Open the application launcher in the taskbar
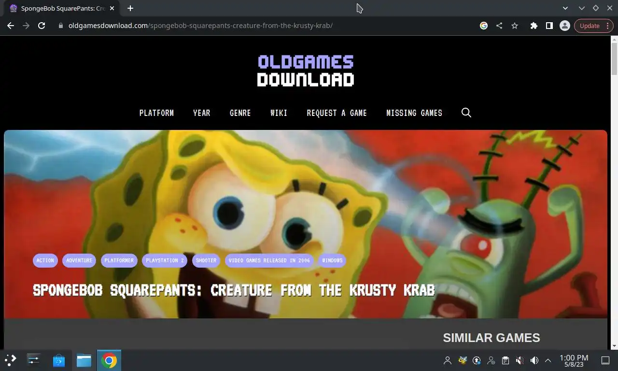Viewport: 618px width, 371px height. 11,360
